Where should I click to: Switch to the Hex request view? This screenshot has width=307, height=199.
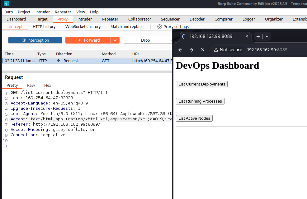point(48,86)
